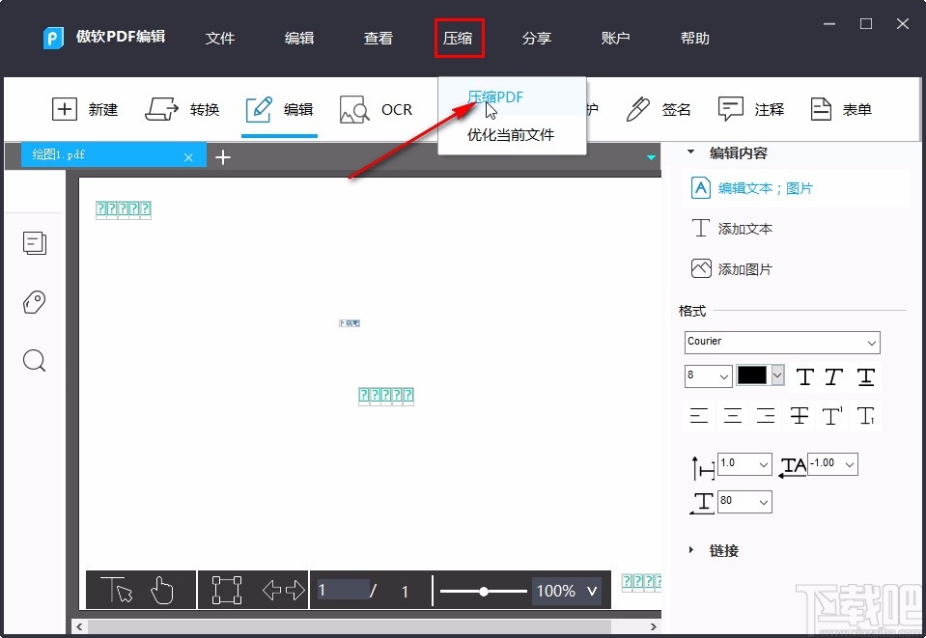Open the 文件 menu

coord(219,38)
